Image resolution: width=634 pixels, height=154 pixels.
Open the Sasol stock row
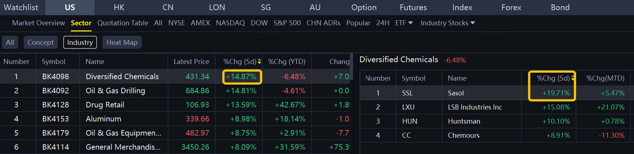(456, 93)
